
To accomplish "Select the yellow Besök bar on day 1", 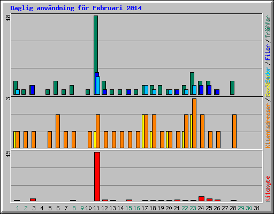I will tap(14, 140).
